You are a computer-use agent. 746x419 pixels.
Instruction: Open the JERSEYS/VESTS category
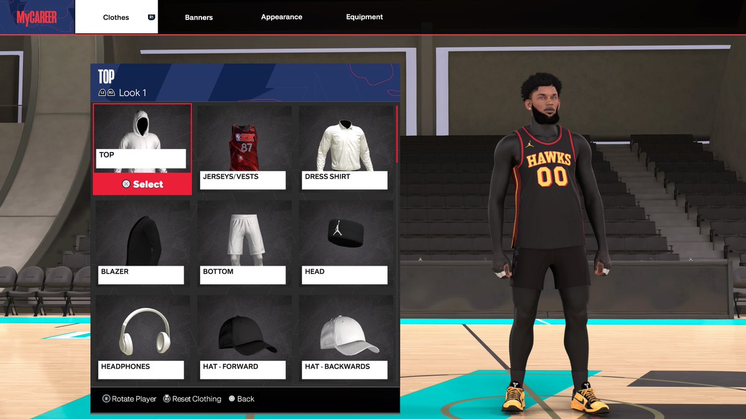click(x=244, y=148)
